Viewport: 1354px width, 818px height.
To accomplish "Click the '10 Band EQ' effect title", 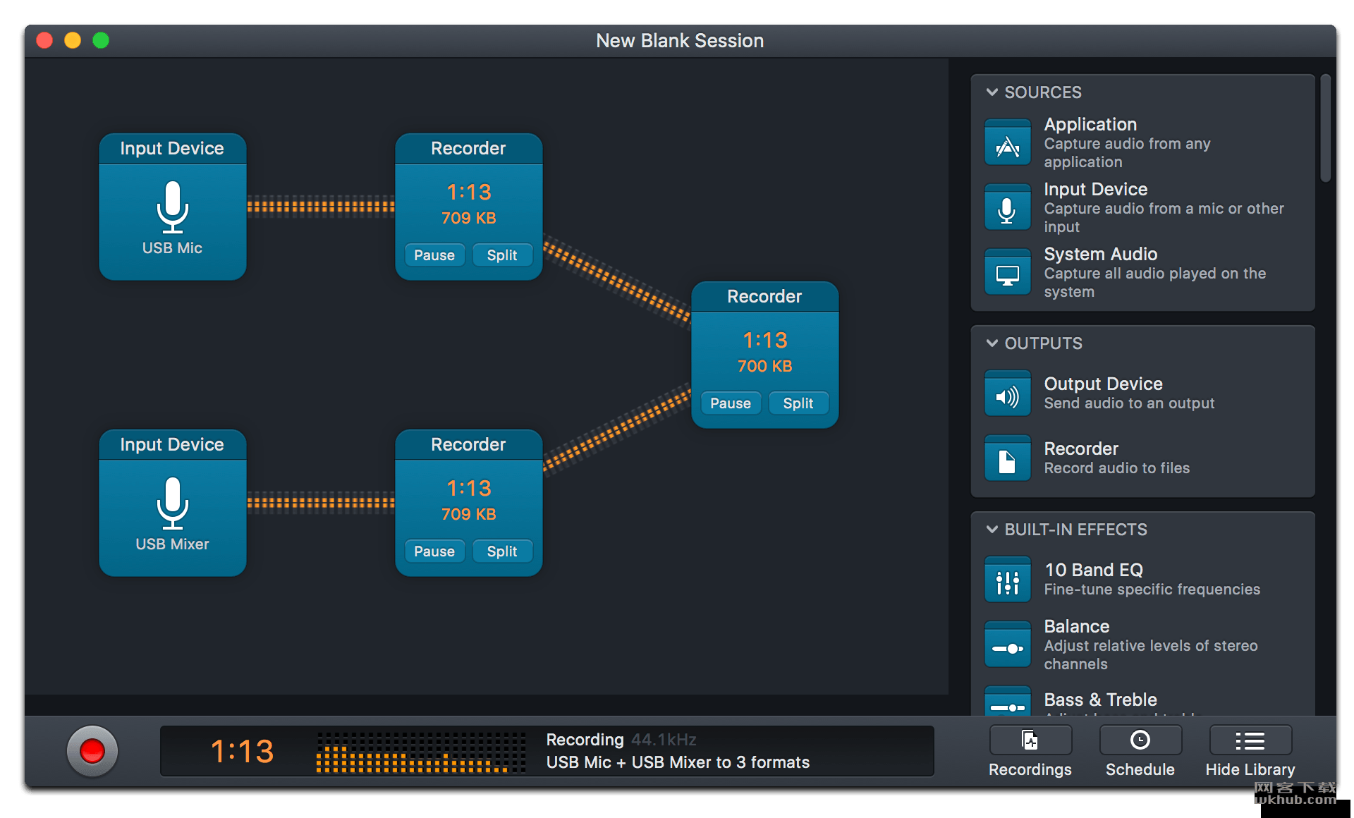I will (x=1094, y=570).
